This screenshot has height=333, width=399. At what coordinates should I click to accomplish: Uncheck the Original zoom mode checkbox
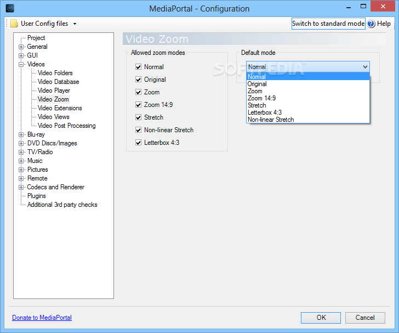click(139, 80)
